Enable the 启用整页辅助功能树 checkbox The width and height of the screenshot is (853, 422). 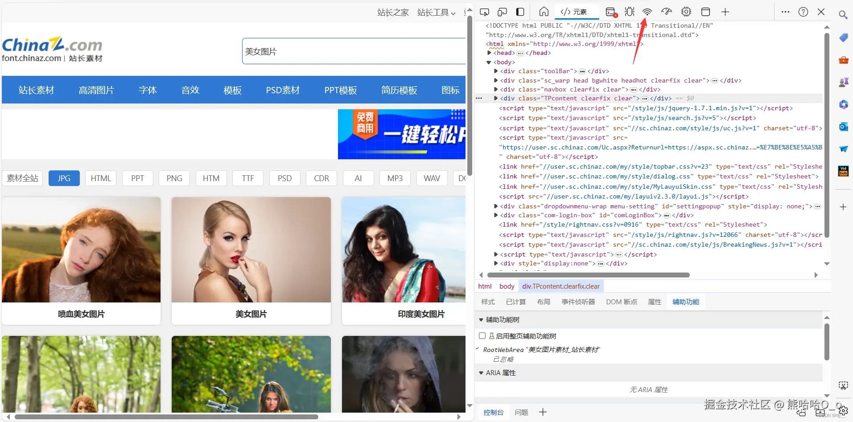click(482, 336)
